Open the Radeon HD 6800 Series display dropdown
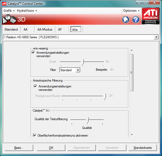162x156 pixels. pyautogui.click(x=81, y=37)
